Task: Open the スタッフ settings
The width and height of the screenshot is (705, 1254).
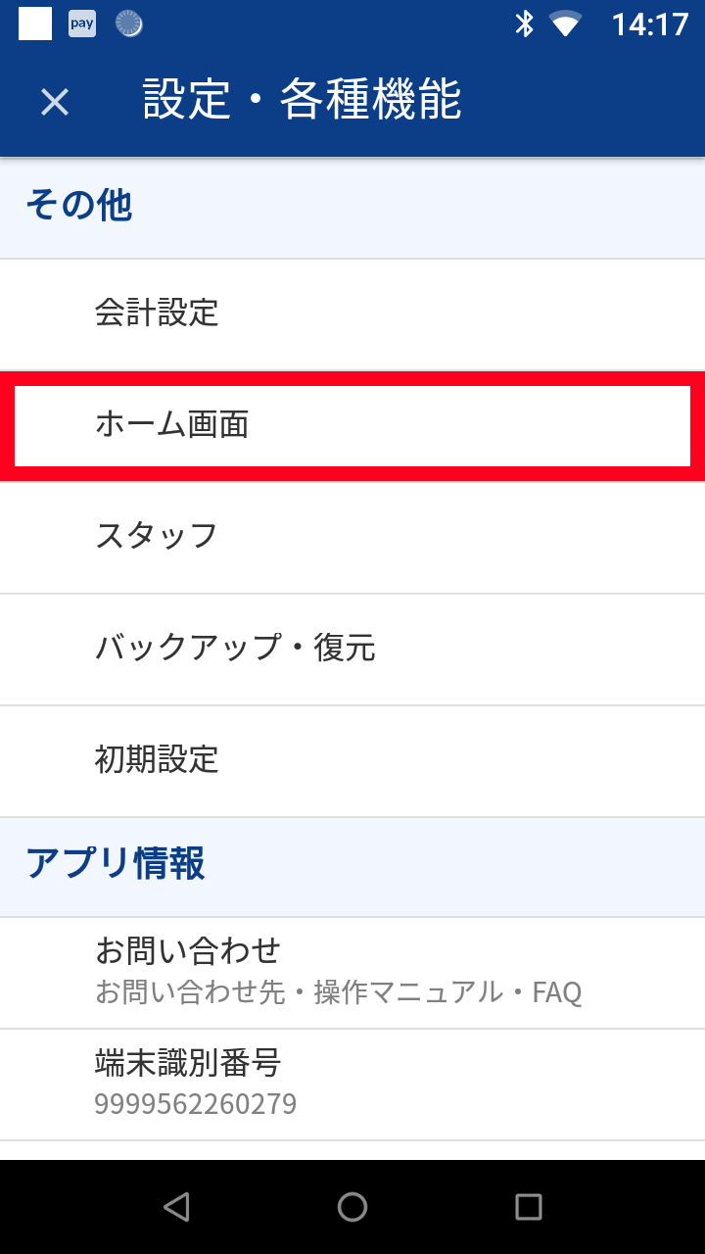Action: pyautogui.click(x=352, y=537)
